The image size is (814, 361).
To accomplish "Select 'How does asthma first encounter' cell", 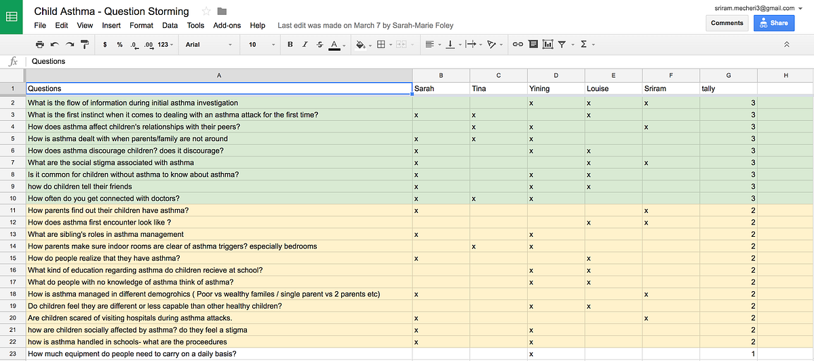I will click(218, 223).
